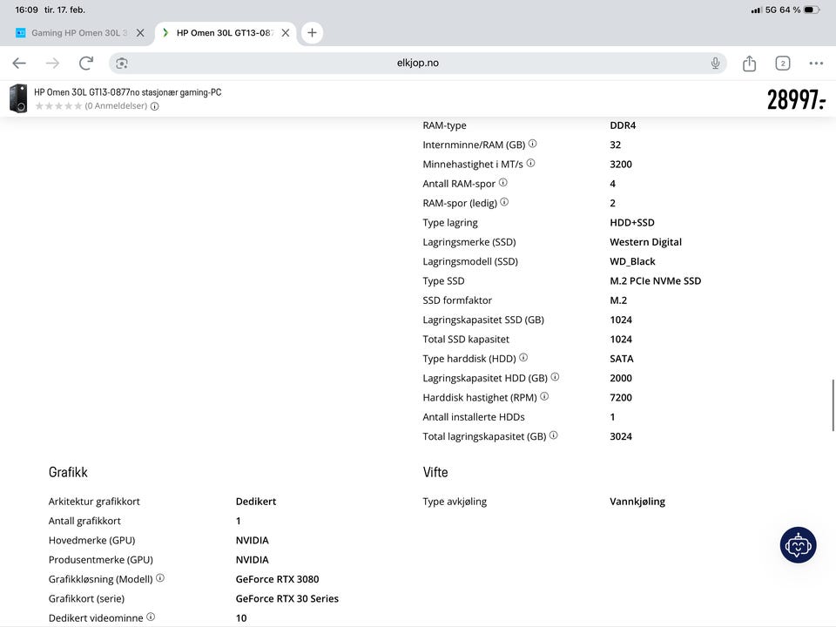Click the Hovedmerke (GPU) label
This screenshot has height=627, width=836.
pos(91,540)
